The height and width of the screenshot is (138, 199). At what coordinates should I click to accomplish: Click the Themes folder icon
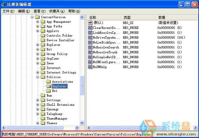pos(43,123)
